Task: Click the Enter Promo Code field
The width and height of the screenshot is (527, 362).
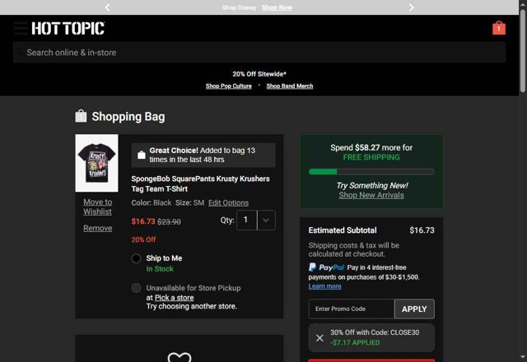Action: [x=352, y=309]
